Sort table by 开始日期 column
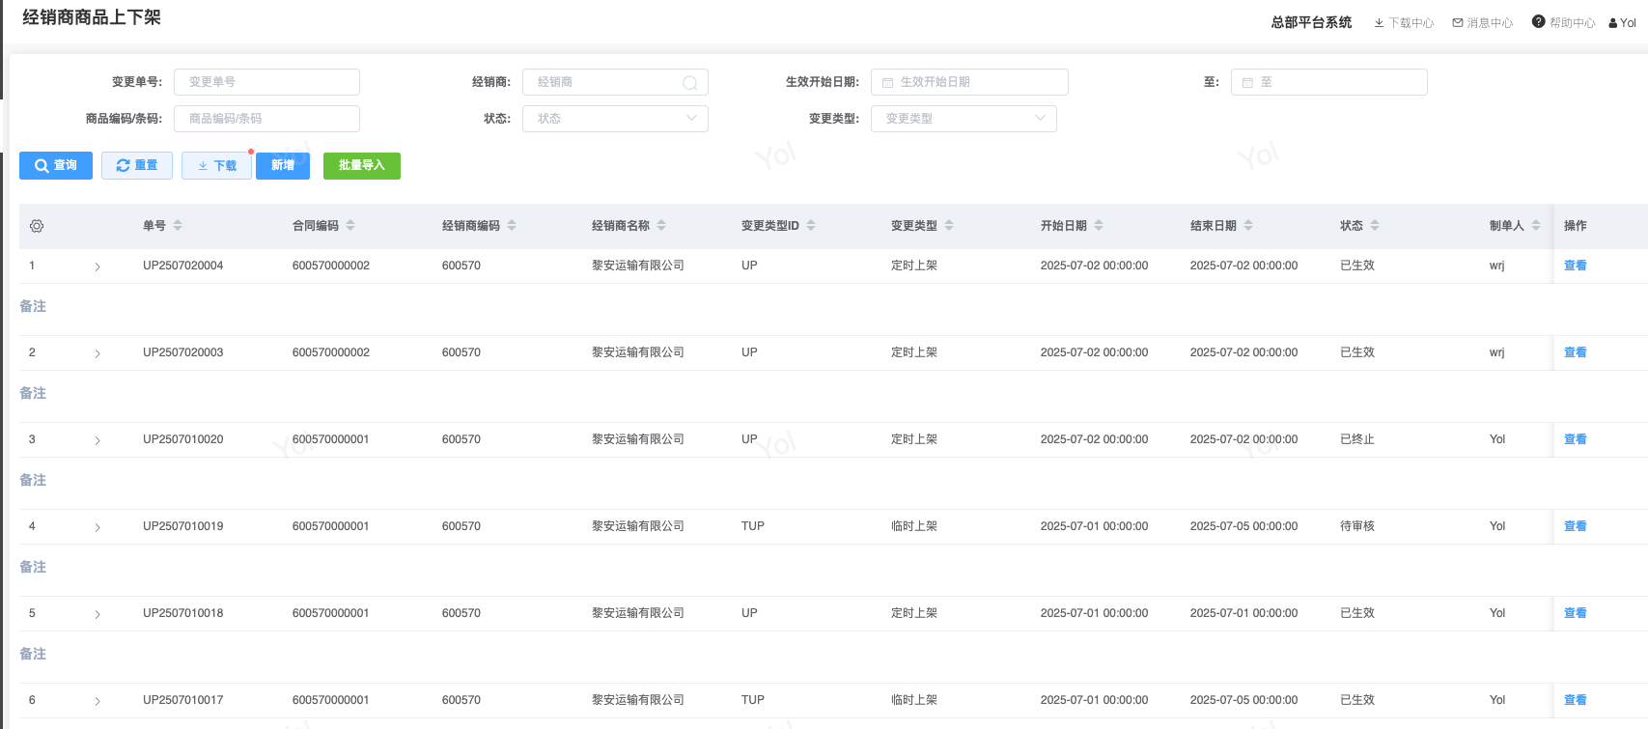Image resolution: width=1648 pixels, height=729 pixels. coord(1099,226)
